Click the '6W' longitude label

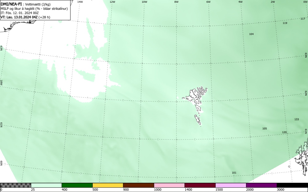[209, 2]
